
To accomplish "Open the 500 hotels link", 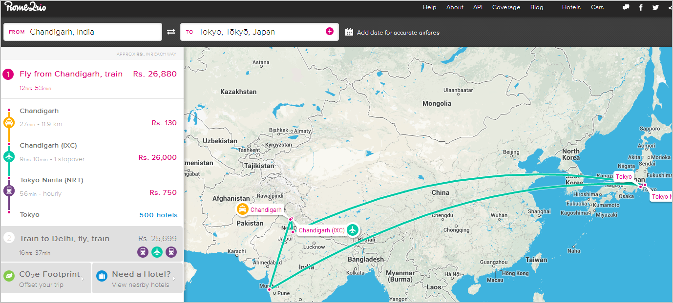I will (x=158, y=215).
